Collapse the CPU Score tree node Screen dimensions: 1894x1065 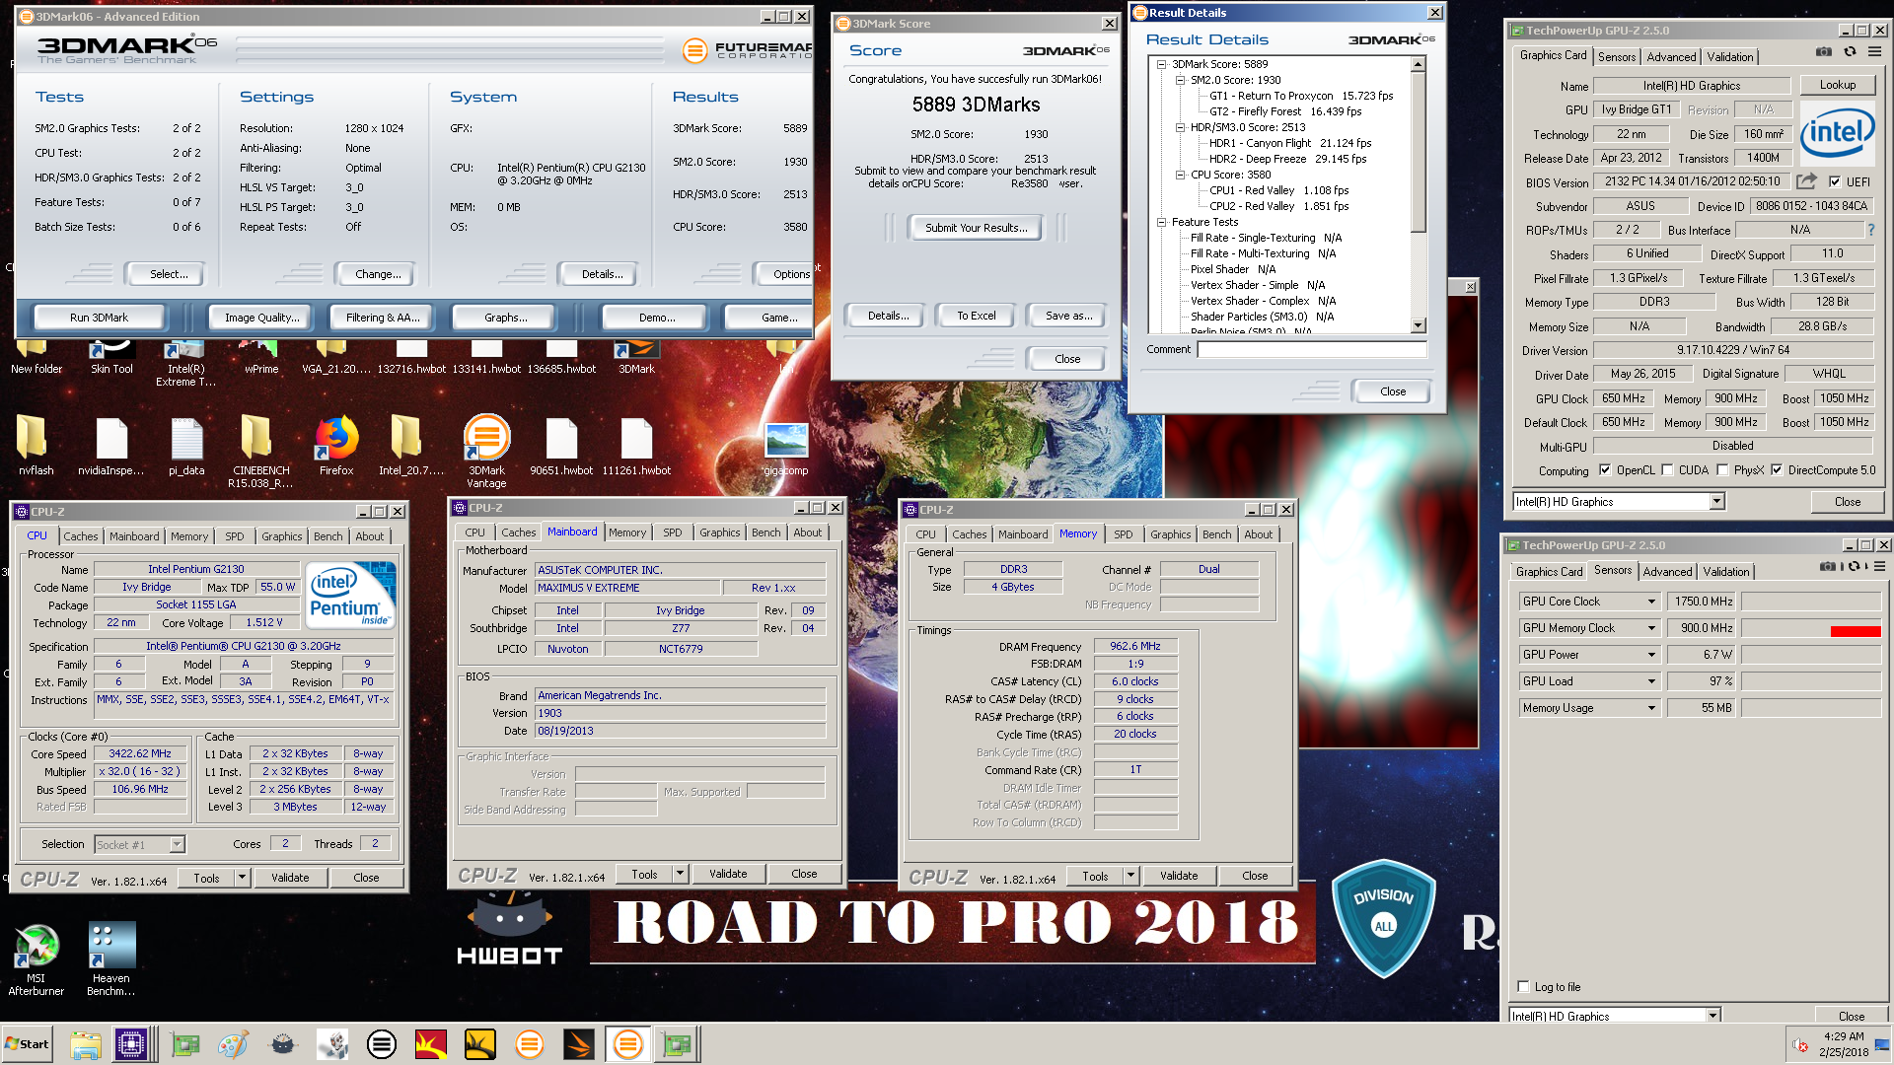coord(1180,175)
